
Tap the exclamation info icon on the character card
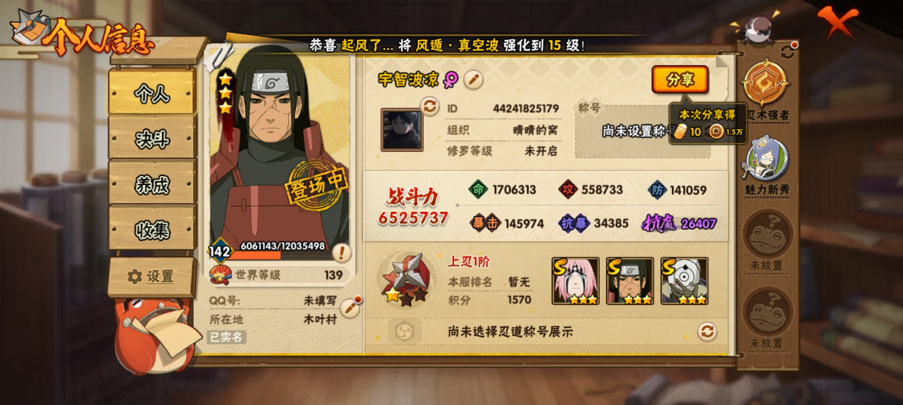pos(341,252)
